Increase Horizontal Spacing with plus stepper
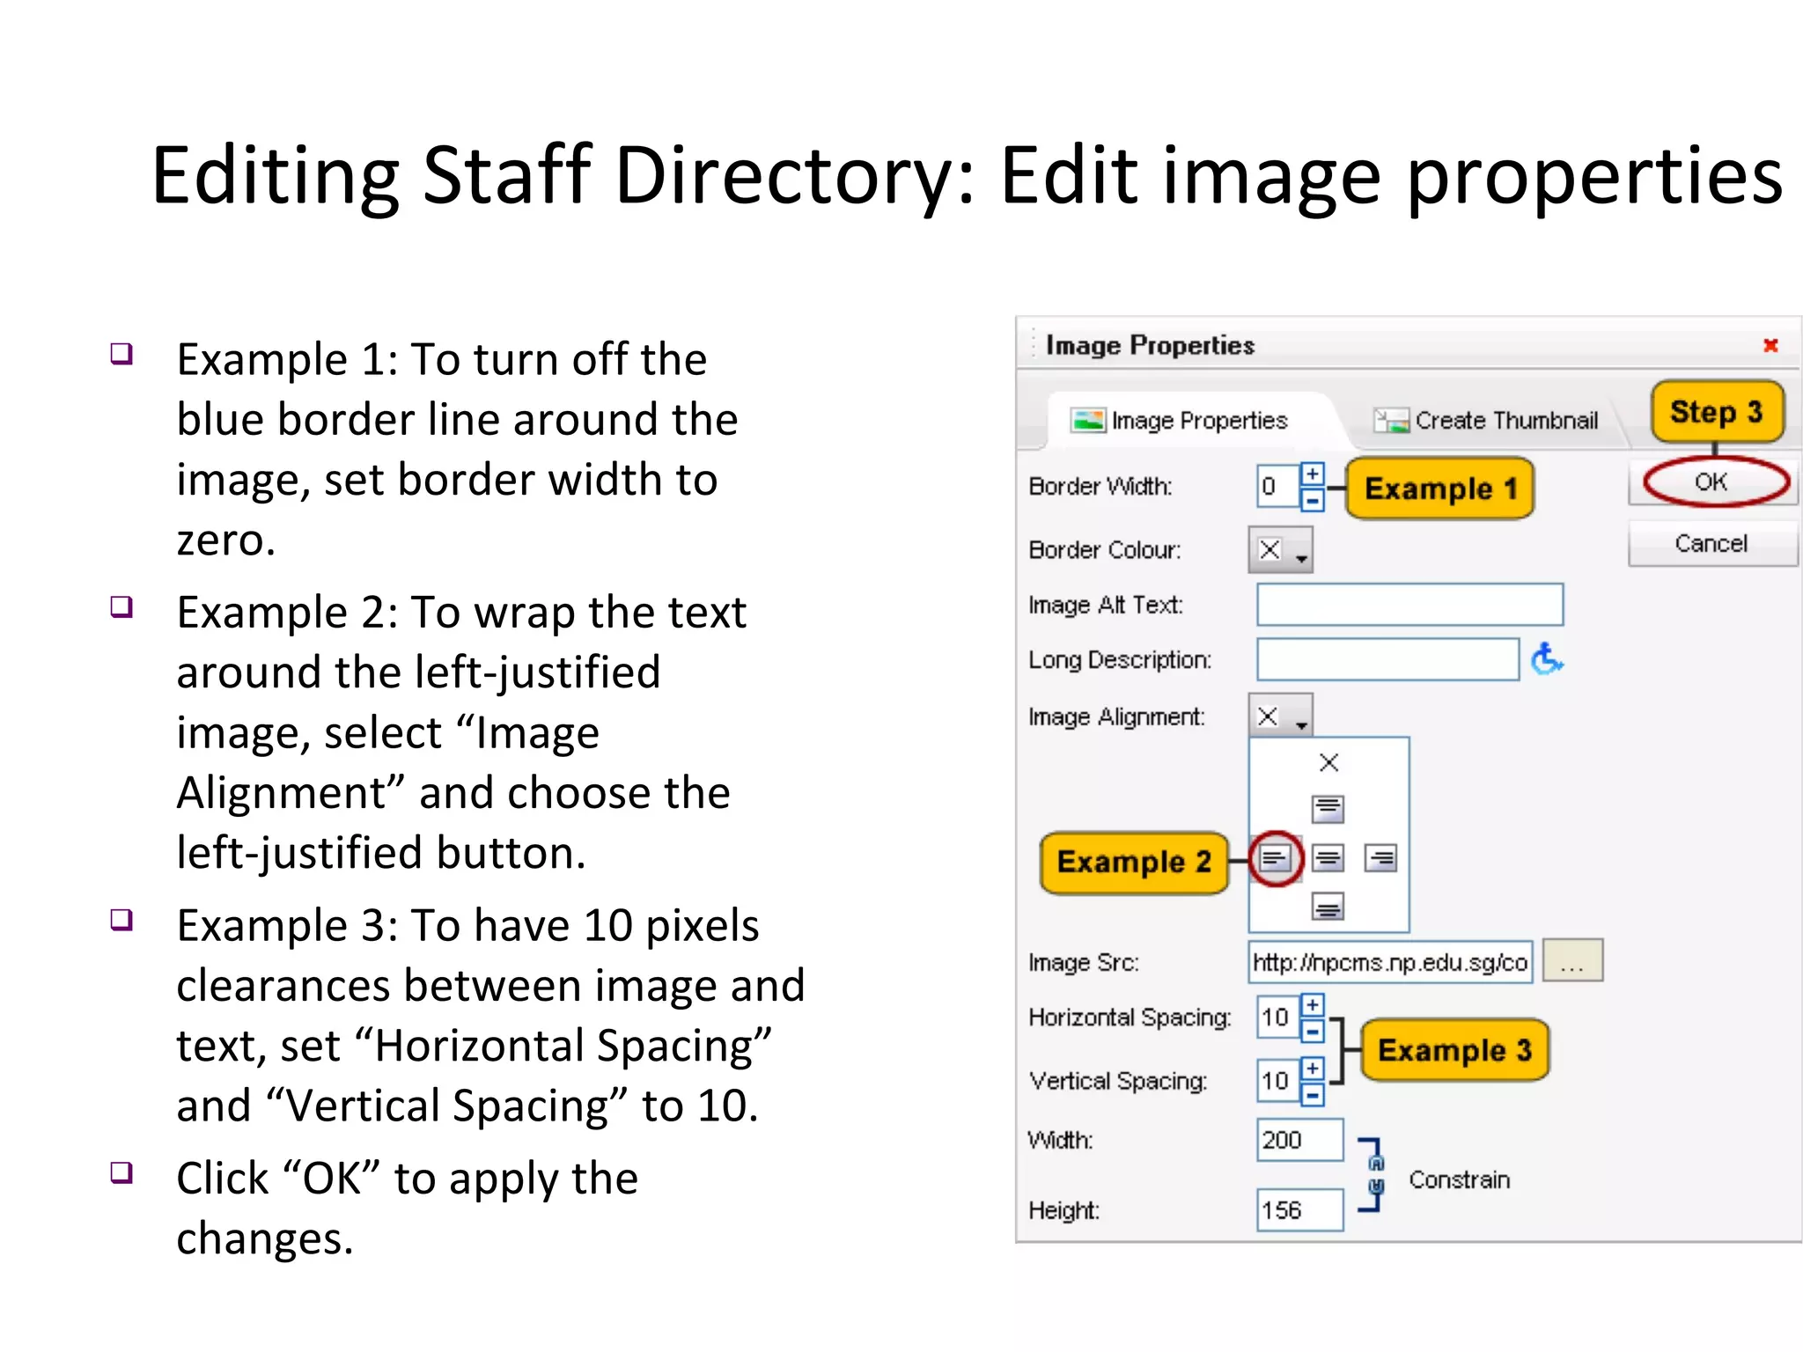 click(x=1313, y=1005)
